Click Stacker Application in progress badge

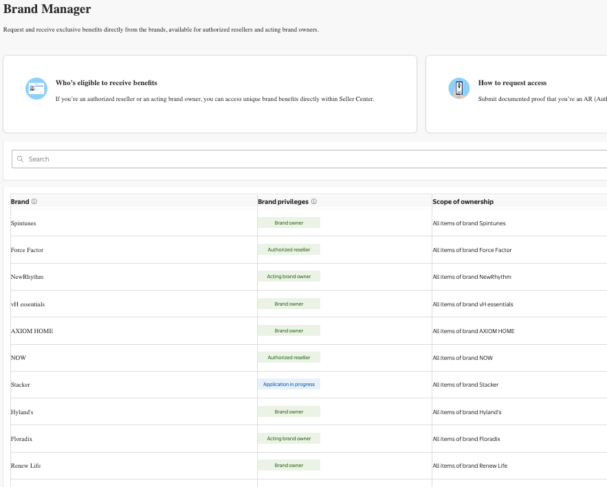[x=289, y=384]
